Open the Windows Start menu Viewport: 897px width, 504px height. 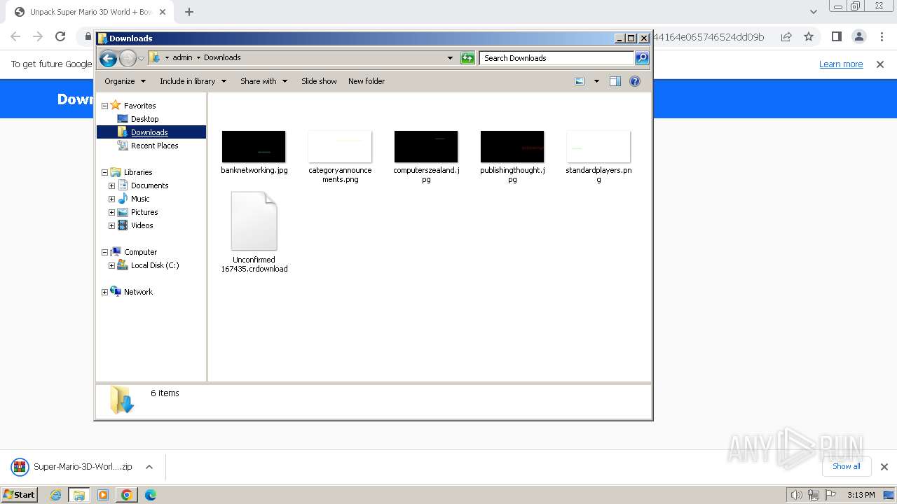[x=19, y=494]
